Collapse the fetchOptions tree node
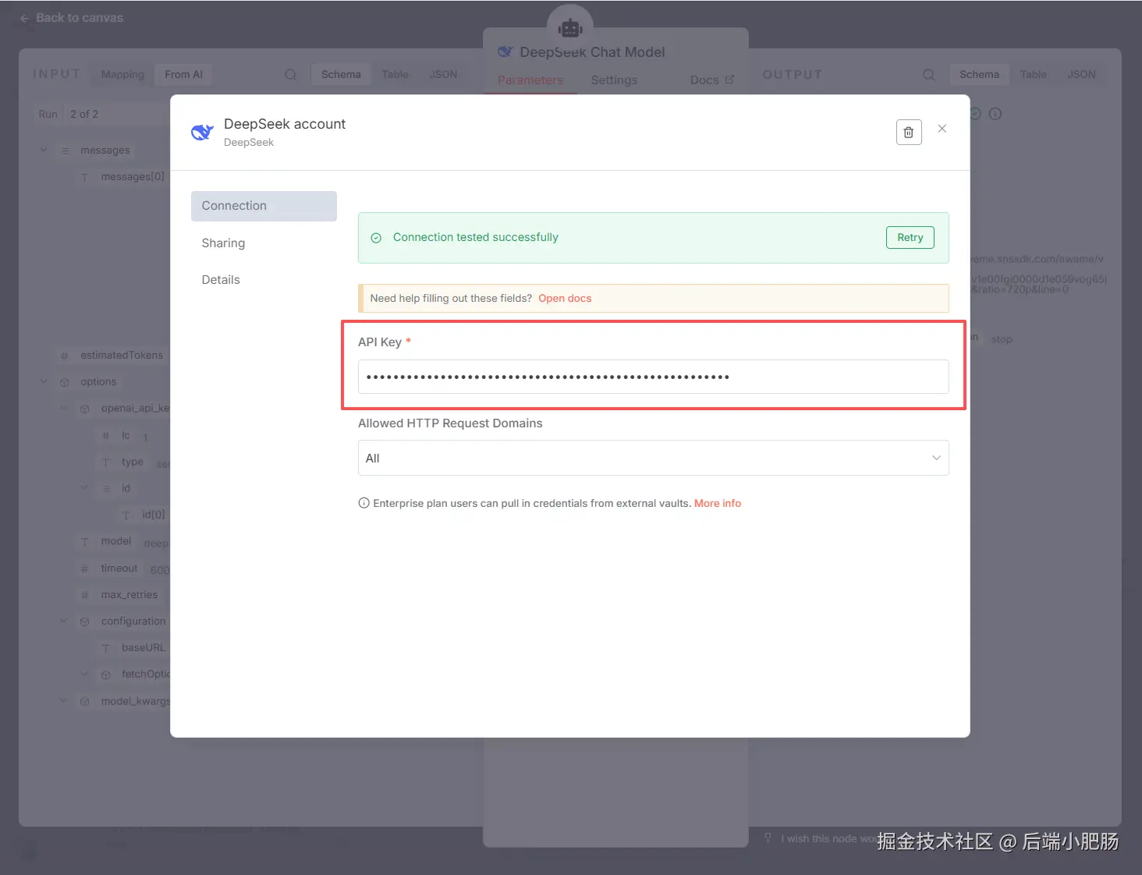Screen dimensions: 1142x875 [x=84, y=674]
